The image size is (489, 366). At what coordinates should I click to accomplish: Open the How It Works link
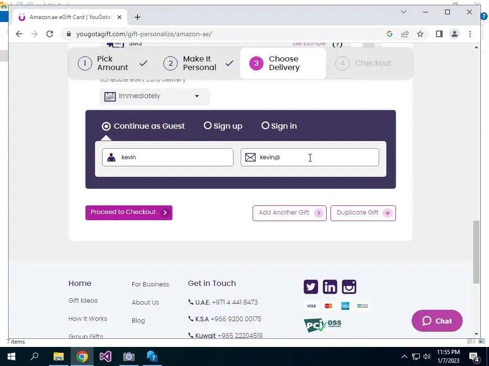88,319
